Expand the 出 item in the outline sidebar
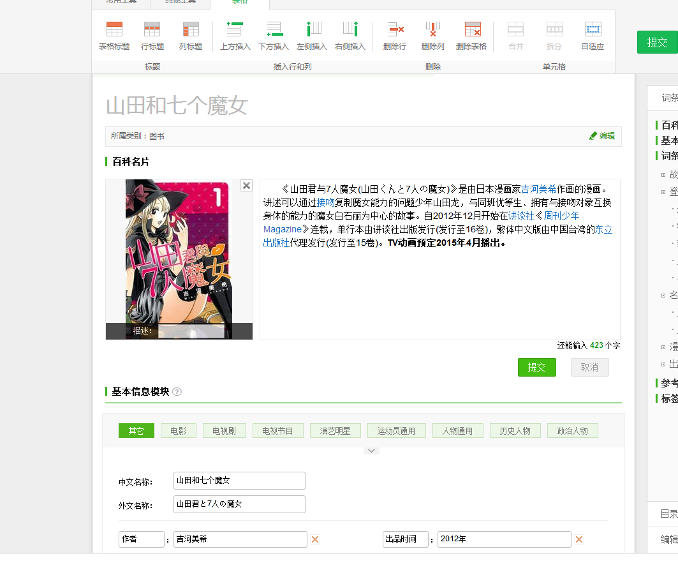This screenshot has height=563, width=678. tap(663, 364)
